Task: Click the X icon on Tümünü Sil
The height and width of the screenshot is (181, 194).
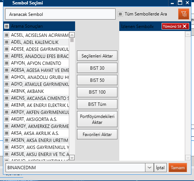Action: coord(184,26)
